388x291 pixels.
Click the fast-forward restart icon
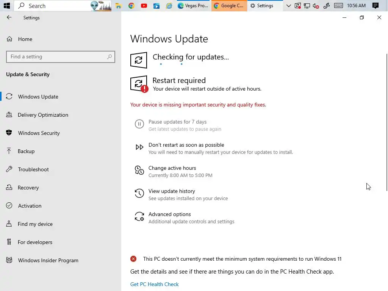(x=139, y=147)
